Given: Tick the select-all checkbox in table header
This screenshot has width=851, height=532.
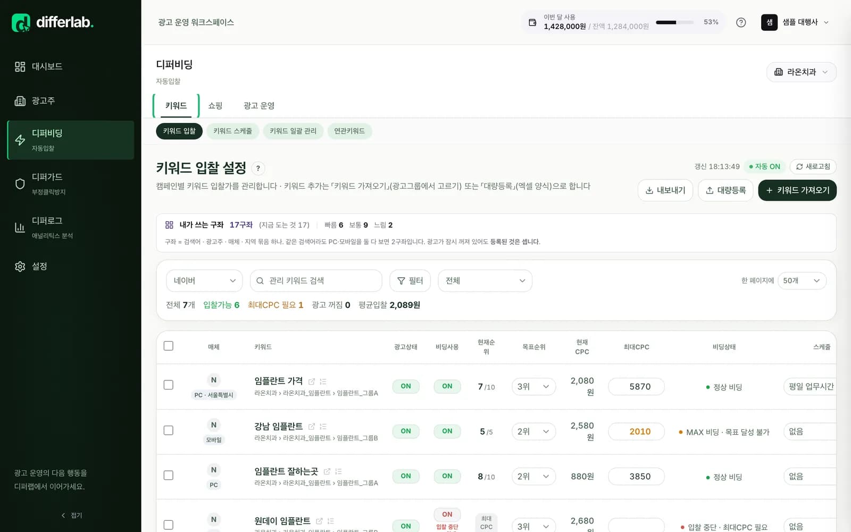Looking at the screenshot, I should click(x=169, y=346).
